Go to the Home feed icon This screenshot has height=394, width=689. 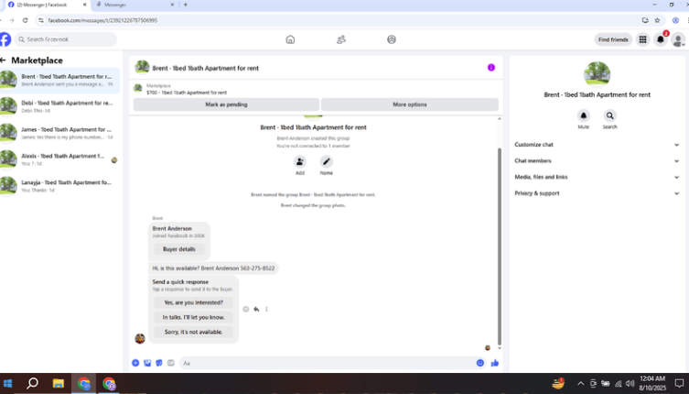pos(290,39)
